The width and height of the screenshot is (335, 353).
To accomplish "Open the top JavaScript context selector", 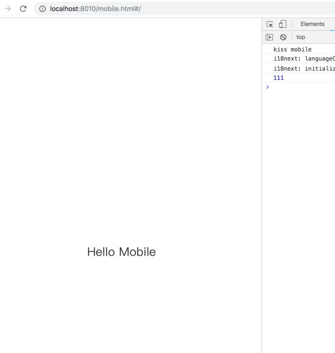I will point(301,37).
